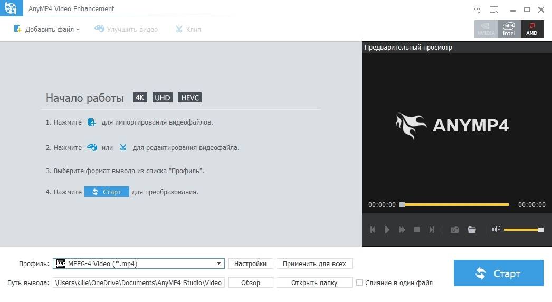
Task: Click the NVIDIA acceleration badge
Action: [486, 29]
